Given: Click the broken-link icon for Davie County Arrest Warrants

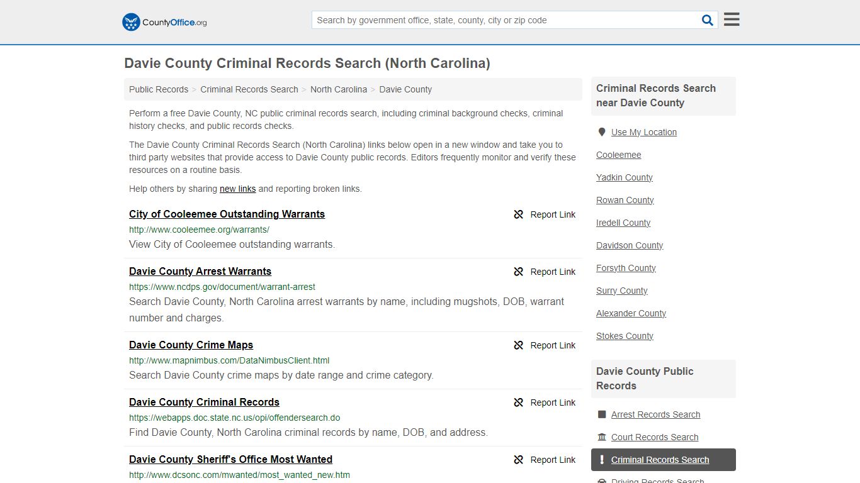Looking at the screenshot, I should point(519,272).
